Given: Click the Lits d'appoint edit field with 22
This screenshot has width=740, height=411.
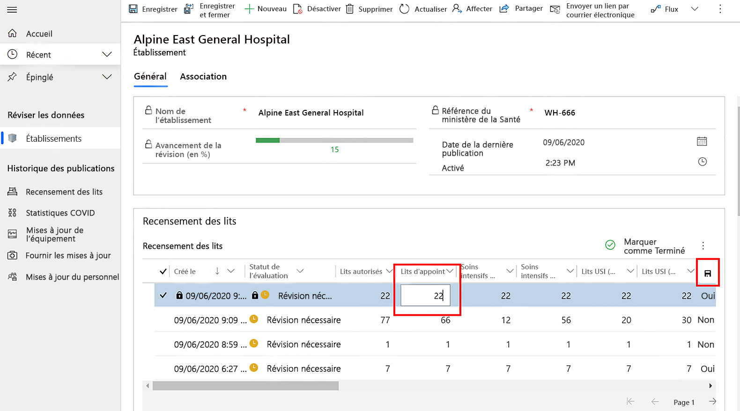Looking at the screenshot, I should point(425,296).
